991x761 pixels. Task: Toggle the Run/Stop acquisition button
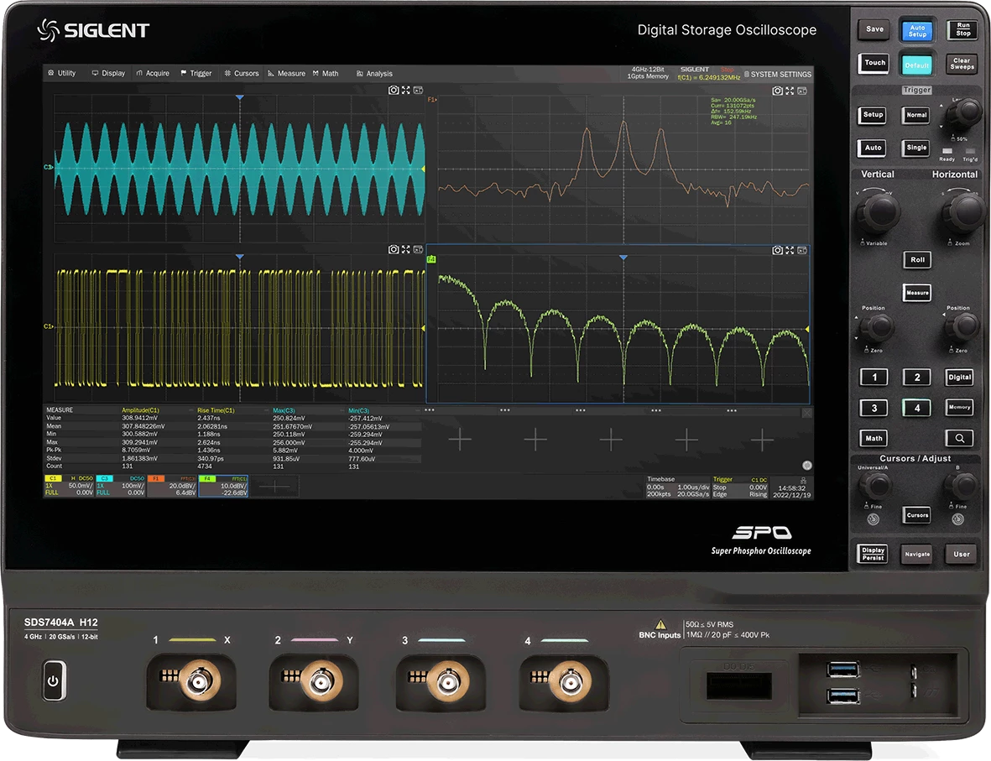coord(962,30)
